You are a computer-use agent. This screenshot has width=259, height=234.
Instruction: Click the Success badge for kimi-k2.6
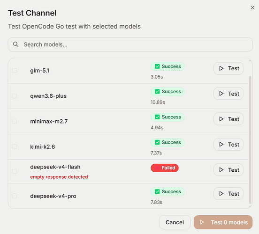168,142
